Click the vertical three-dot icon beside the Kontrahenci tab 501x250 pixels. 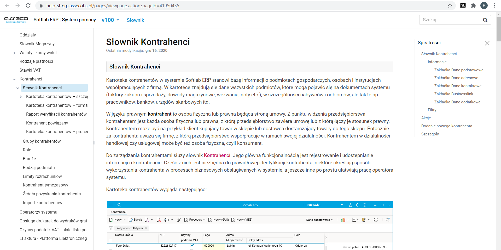click(389, 212)
